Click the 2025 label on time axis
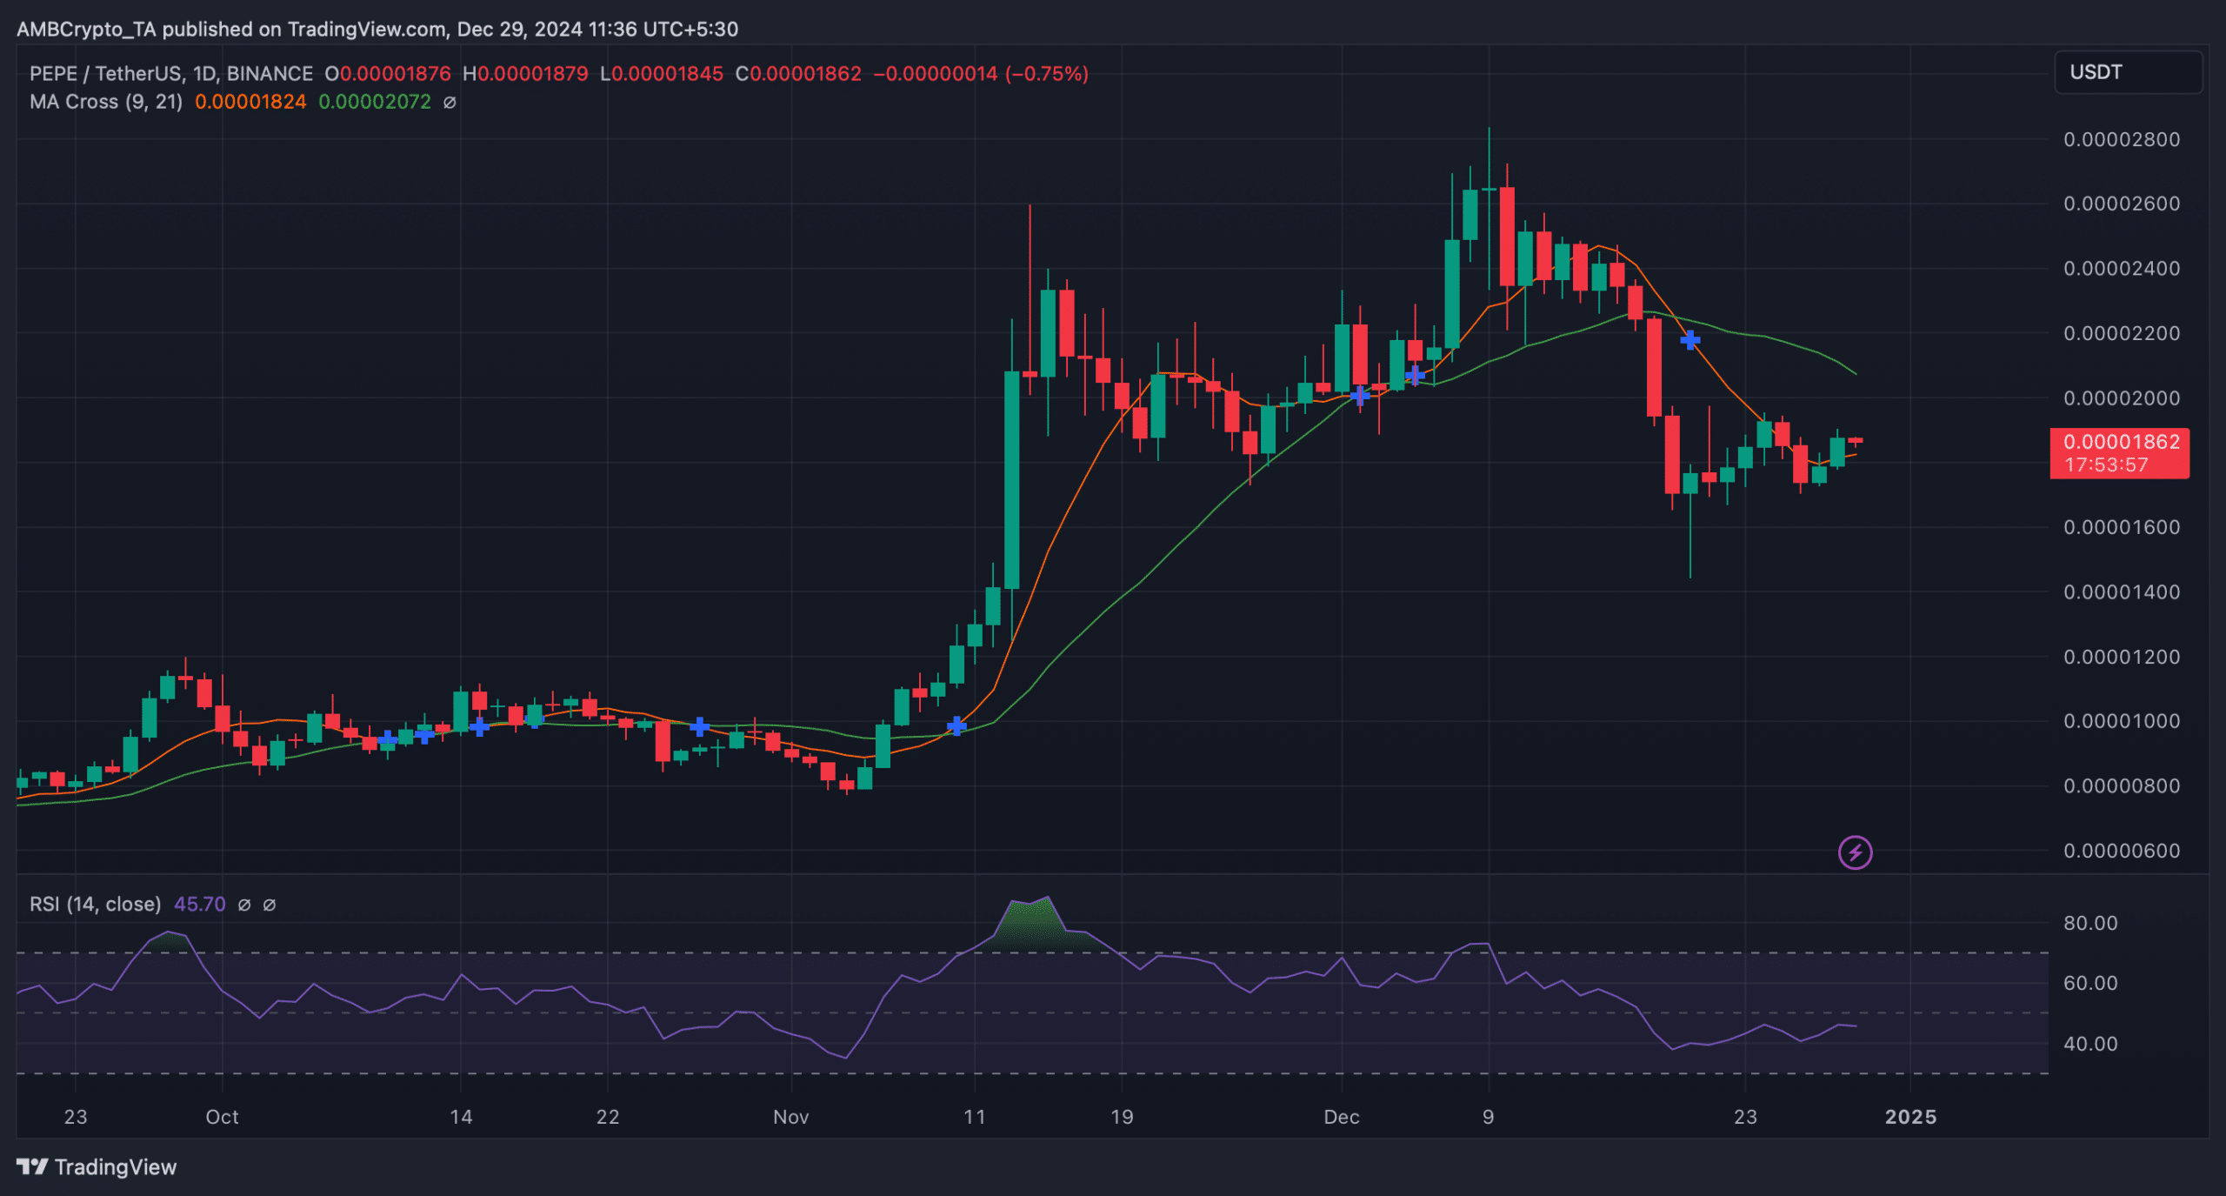The height and width of the screenshot is (1196, 2226). click(x=1910, y=1117)
